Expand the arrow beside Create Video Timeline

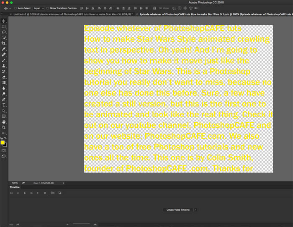tap(195, 210)
